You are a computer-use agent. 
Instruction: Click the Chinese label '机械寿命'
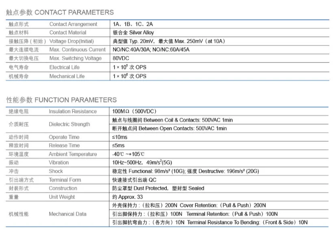coord(19,76)
